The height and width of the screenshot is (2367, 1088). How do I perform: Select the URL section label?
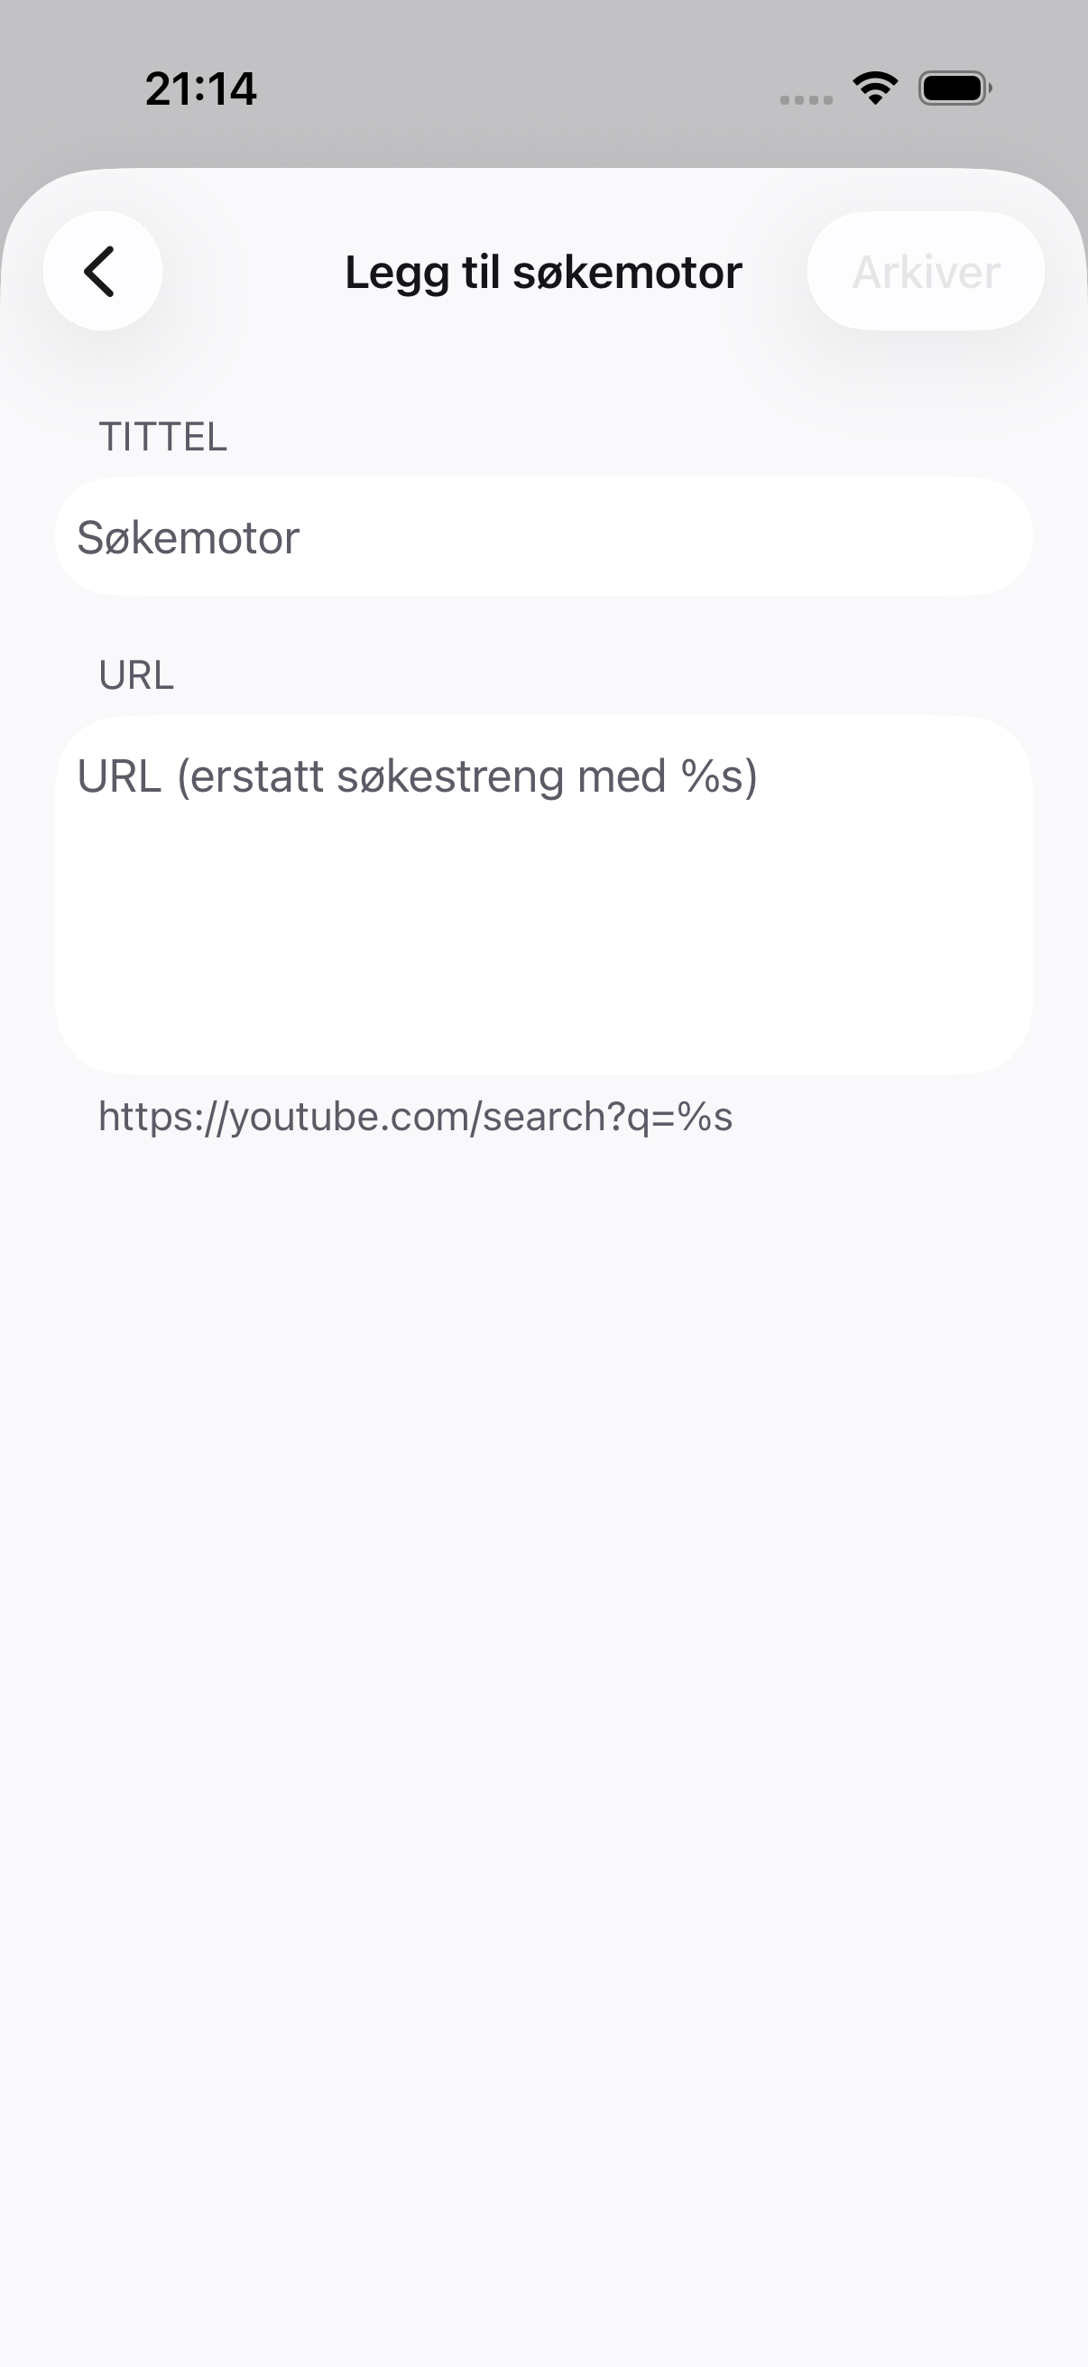136,675
